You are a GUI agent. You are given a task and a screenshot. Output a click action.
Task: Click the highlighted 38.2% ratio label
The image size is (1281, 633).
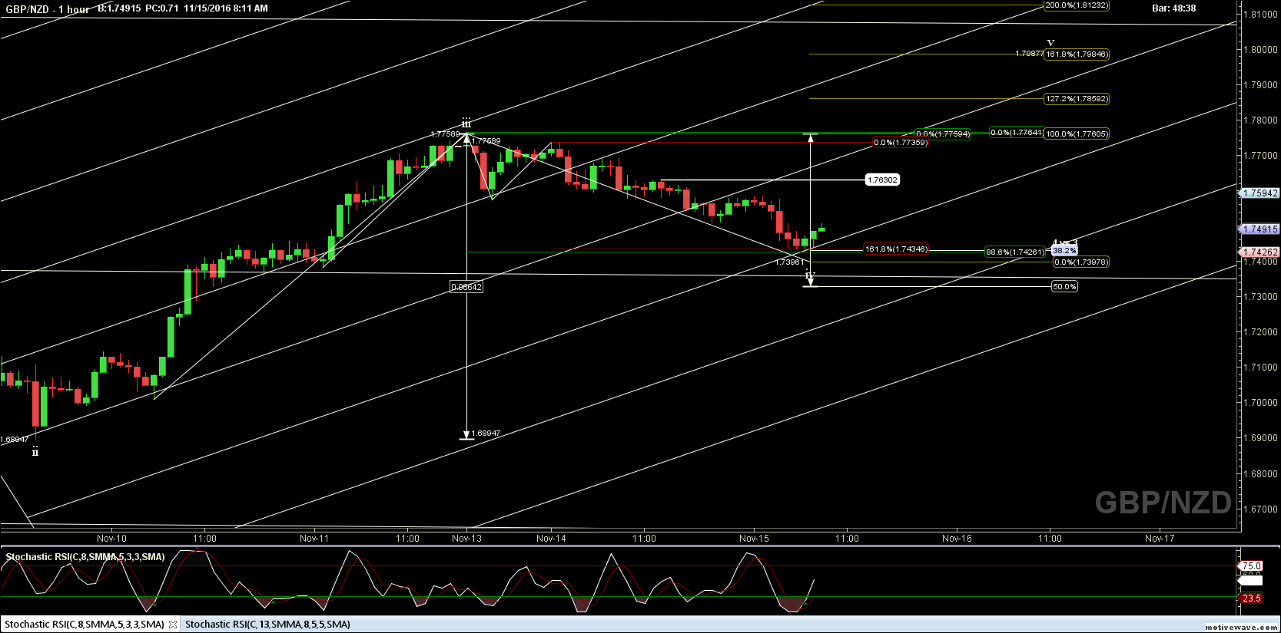coord(1064,251)
